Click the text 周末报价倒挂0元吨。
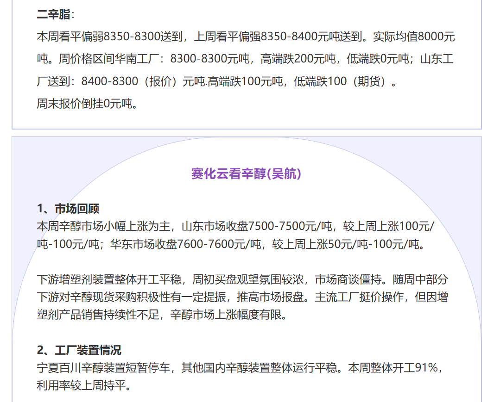494x402 pixels. [87, 104]
